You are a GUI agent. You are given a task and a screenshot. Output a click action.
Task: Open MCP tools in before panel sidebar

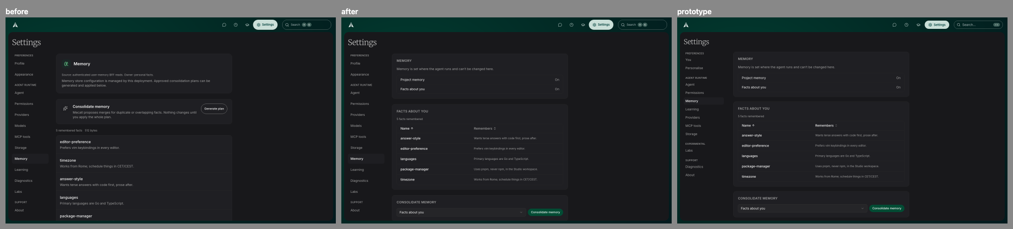click(x=30, y=137)
